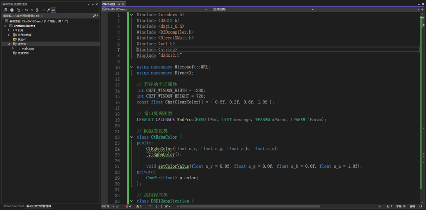The image size is (426, 210).
Task: Toggle the preview selected items button
Action: tap(54, 10)
